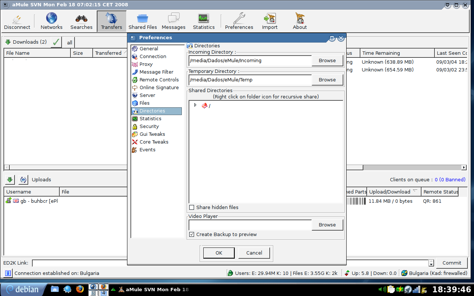Viewport: 474px width, 296px height.
Task: Select Proxy preferences category
Action: (146, 64)
